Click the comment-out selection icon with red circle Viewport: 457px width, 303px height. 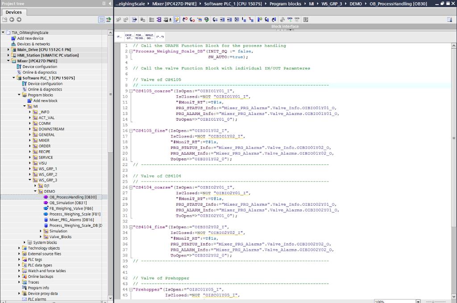(x=185, y=20)
